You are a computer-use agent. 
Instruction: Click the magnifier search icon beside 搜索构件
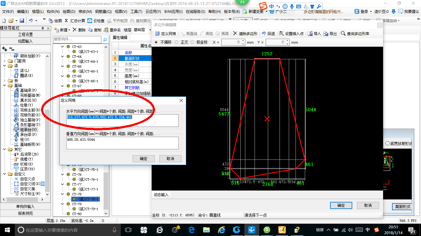pos(105,39)
